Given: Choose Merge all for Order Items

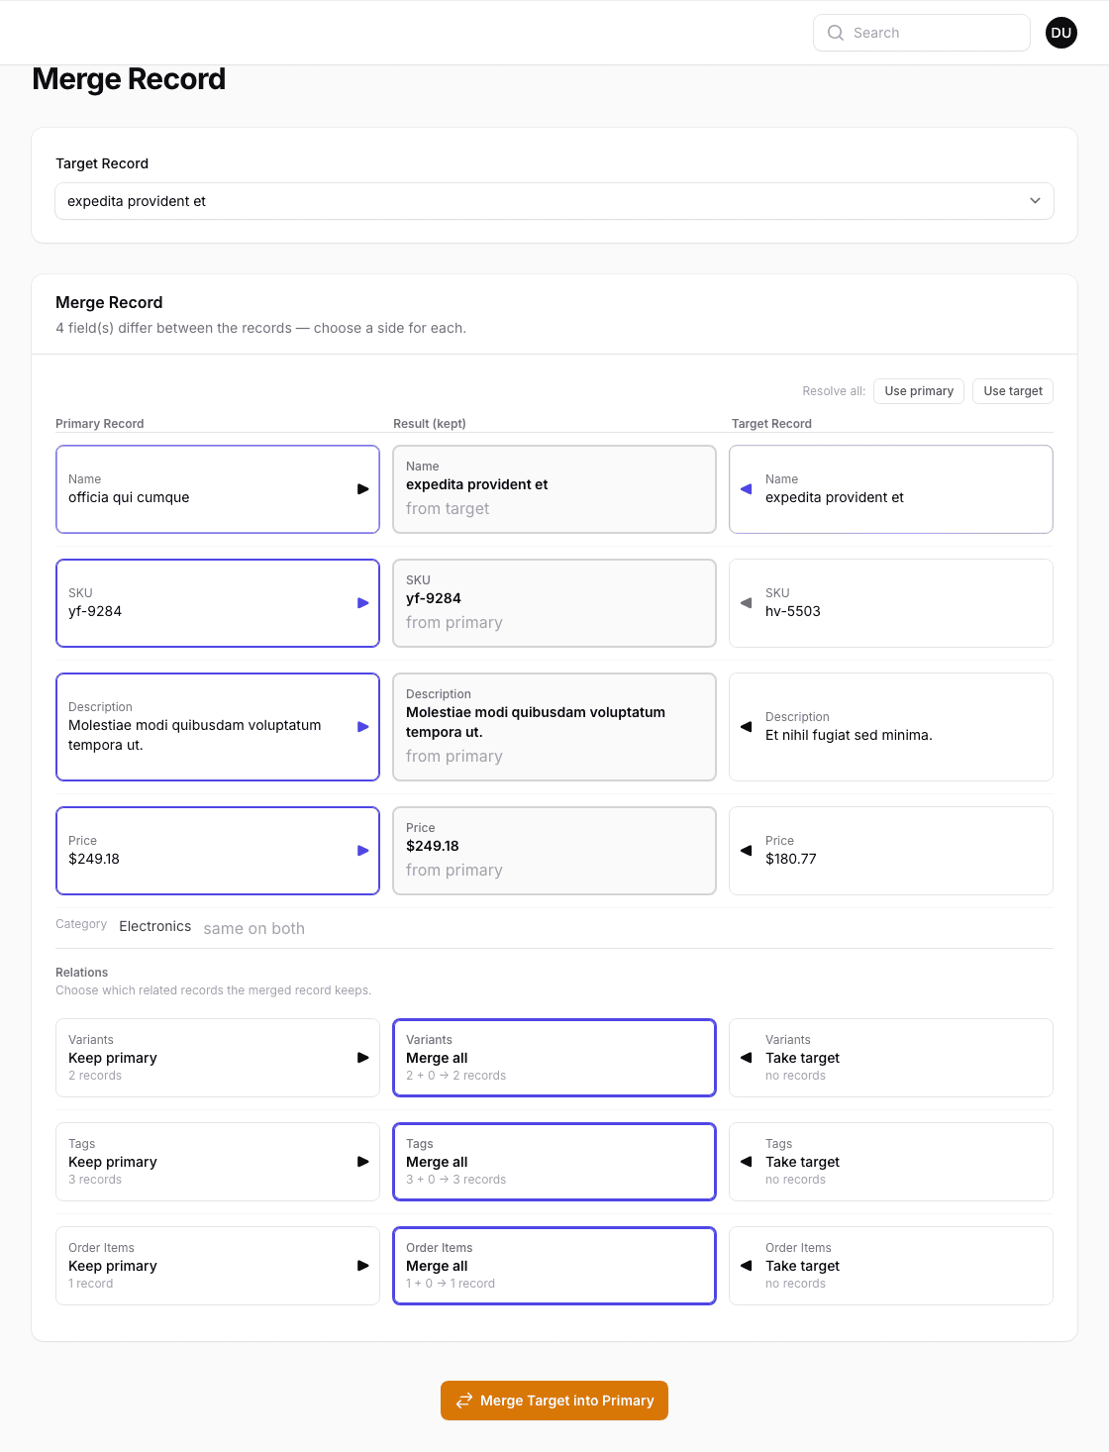Looking at the screenshot, I should pyautogui.click(x=554, y=1266).
